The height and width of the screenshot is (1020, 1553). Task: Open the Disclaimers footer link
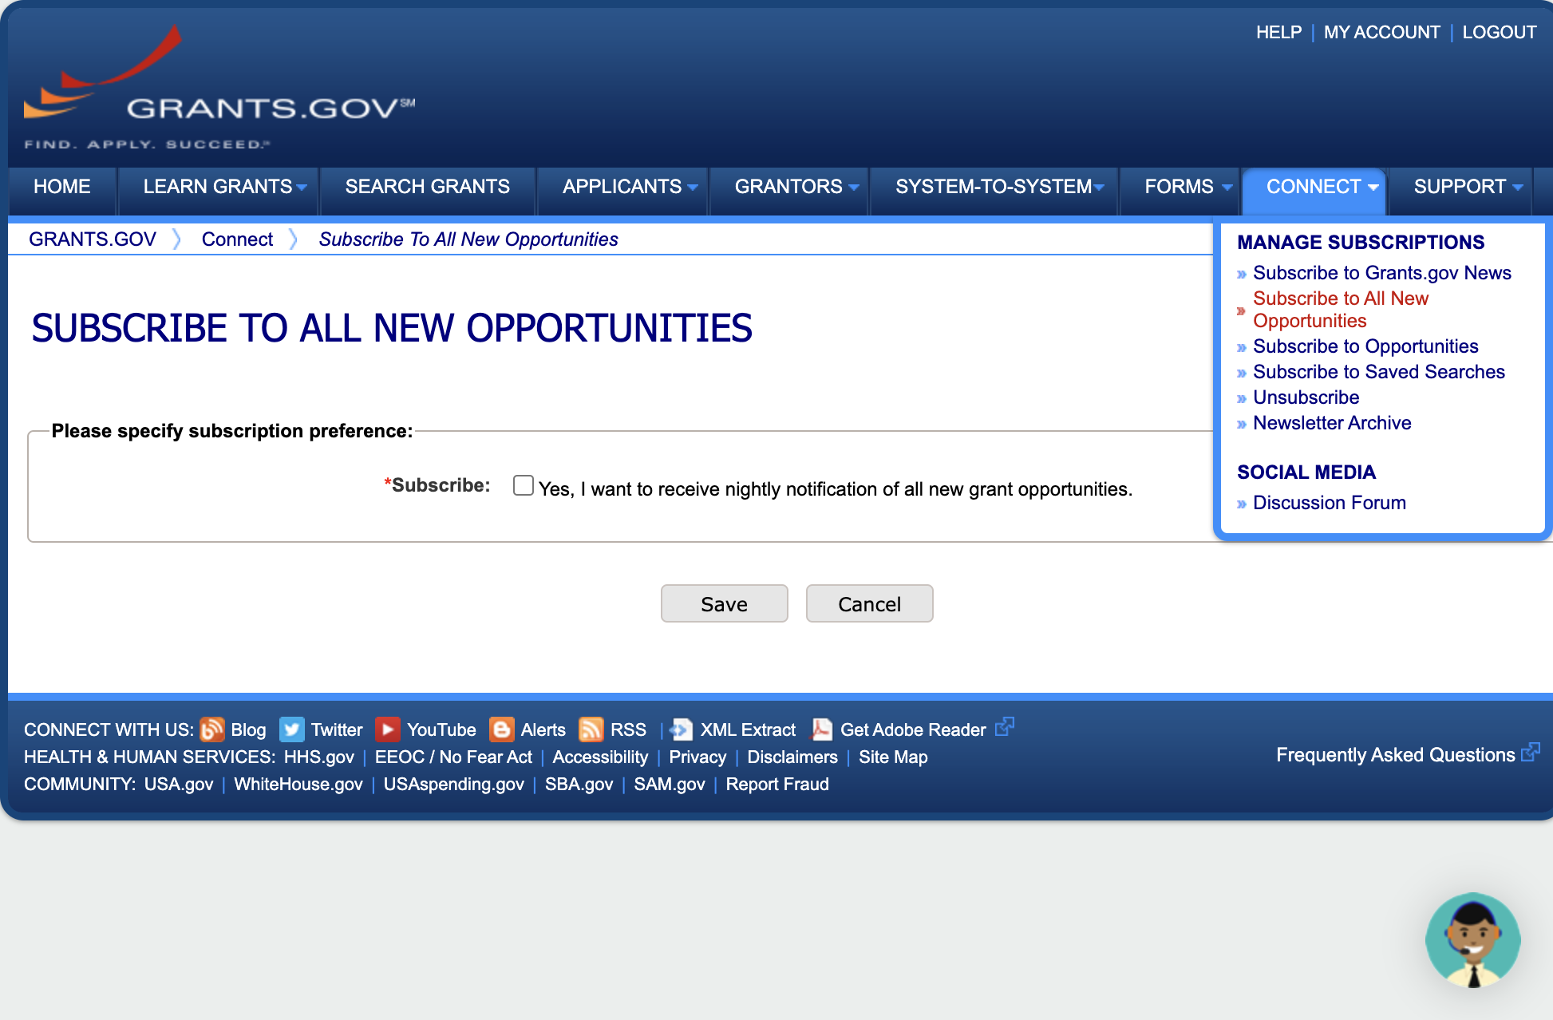click(792, 757)
